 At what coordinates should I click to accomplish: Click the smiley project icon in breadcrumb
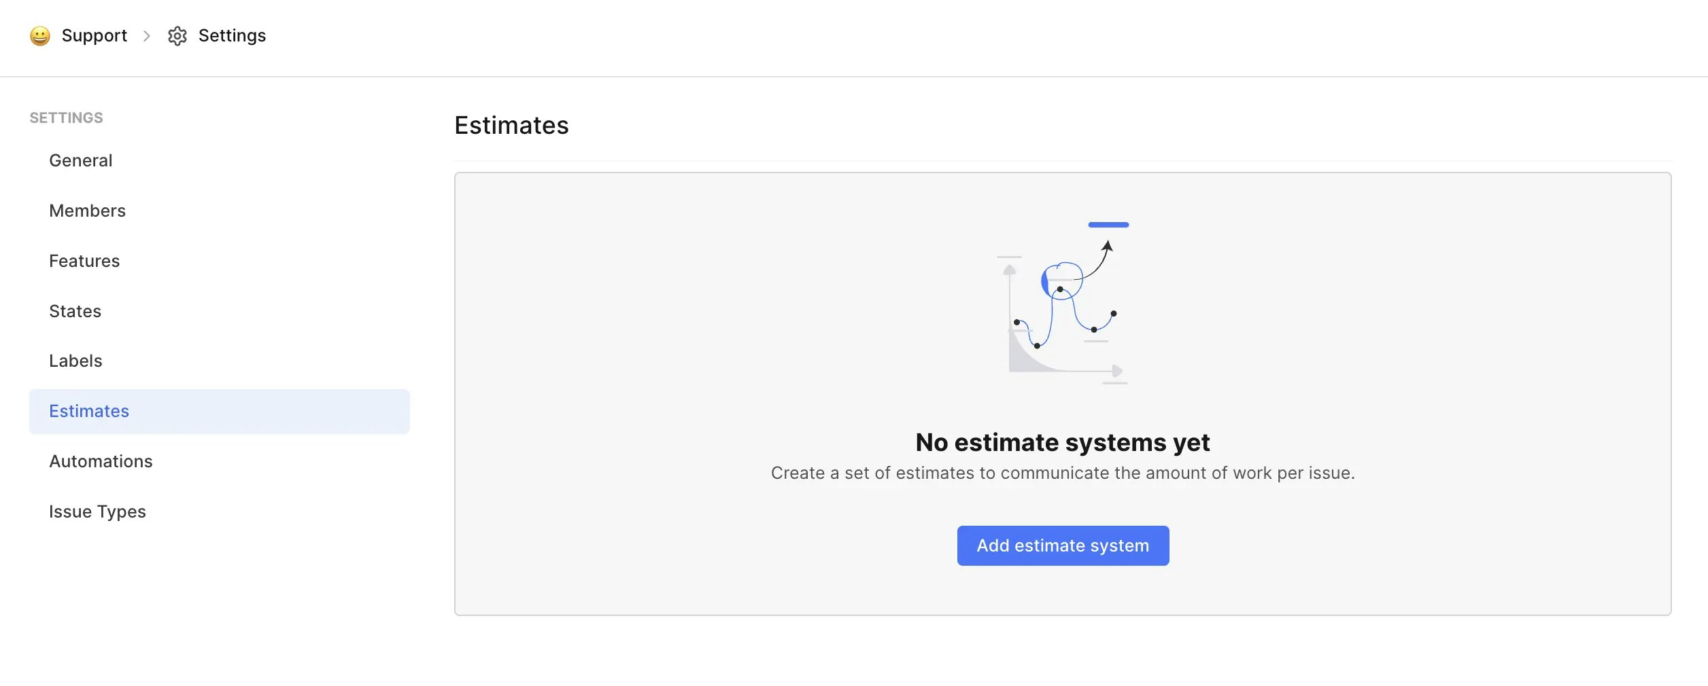40,35
